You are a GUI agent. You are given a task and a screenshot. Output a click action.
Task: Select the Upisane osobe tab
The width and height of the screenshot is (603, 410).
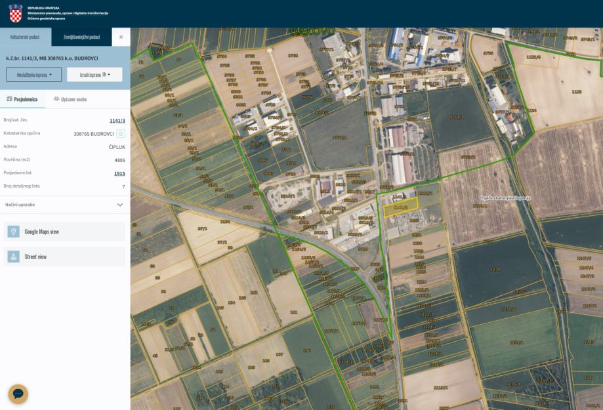coord(70,99)
